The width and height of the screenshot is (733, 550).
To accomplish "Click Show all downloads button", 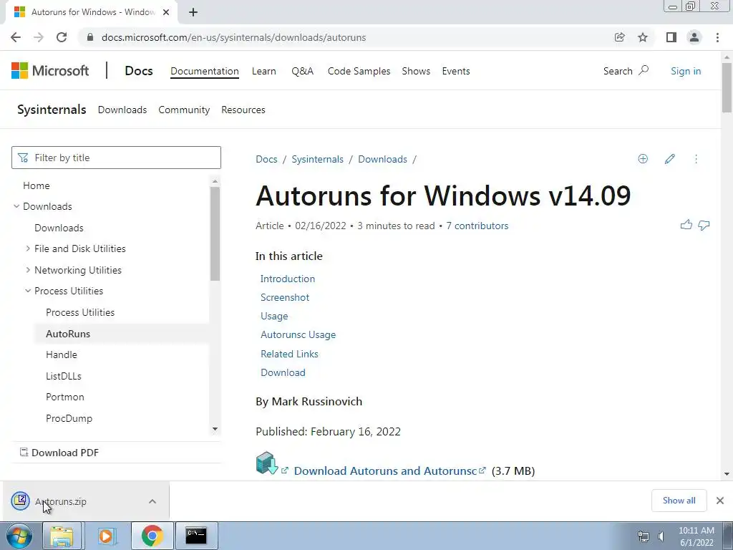I will (679, 501).
